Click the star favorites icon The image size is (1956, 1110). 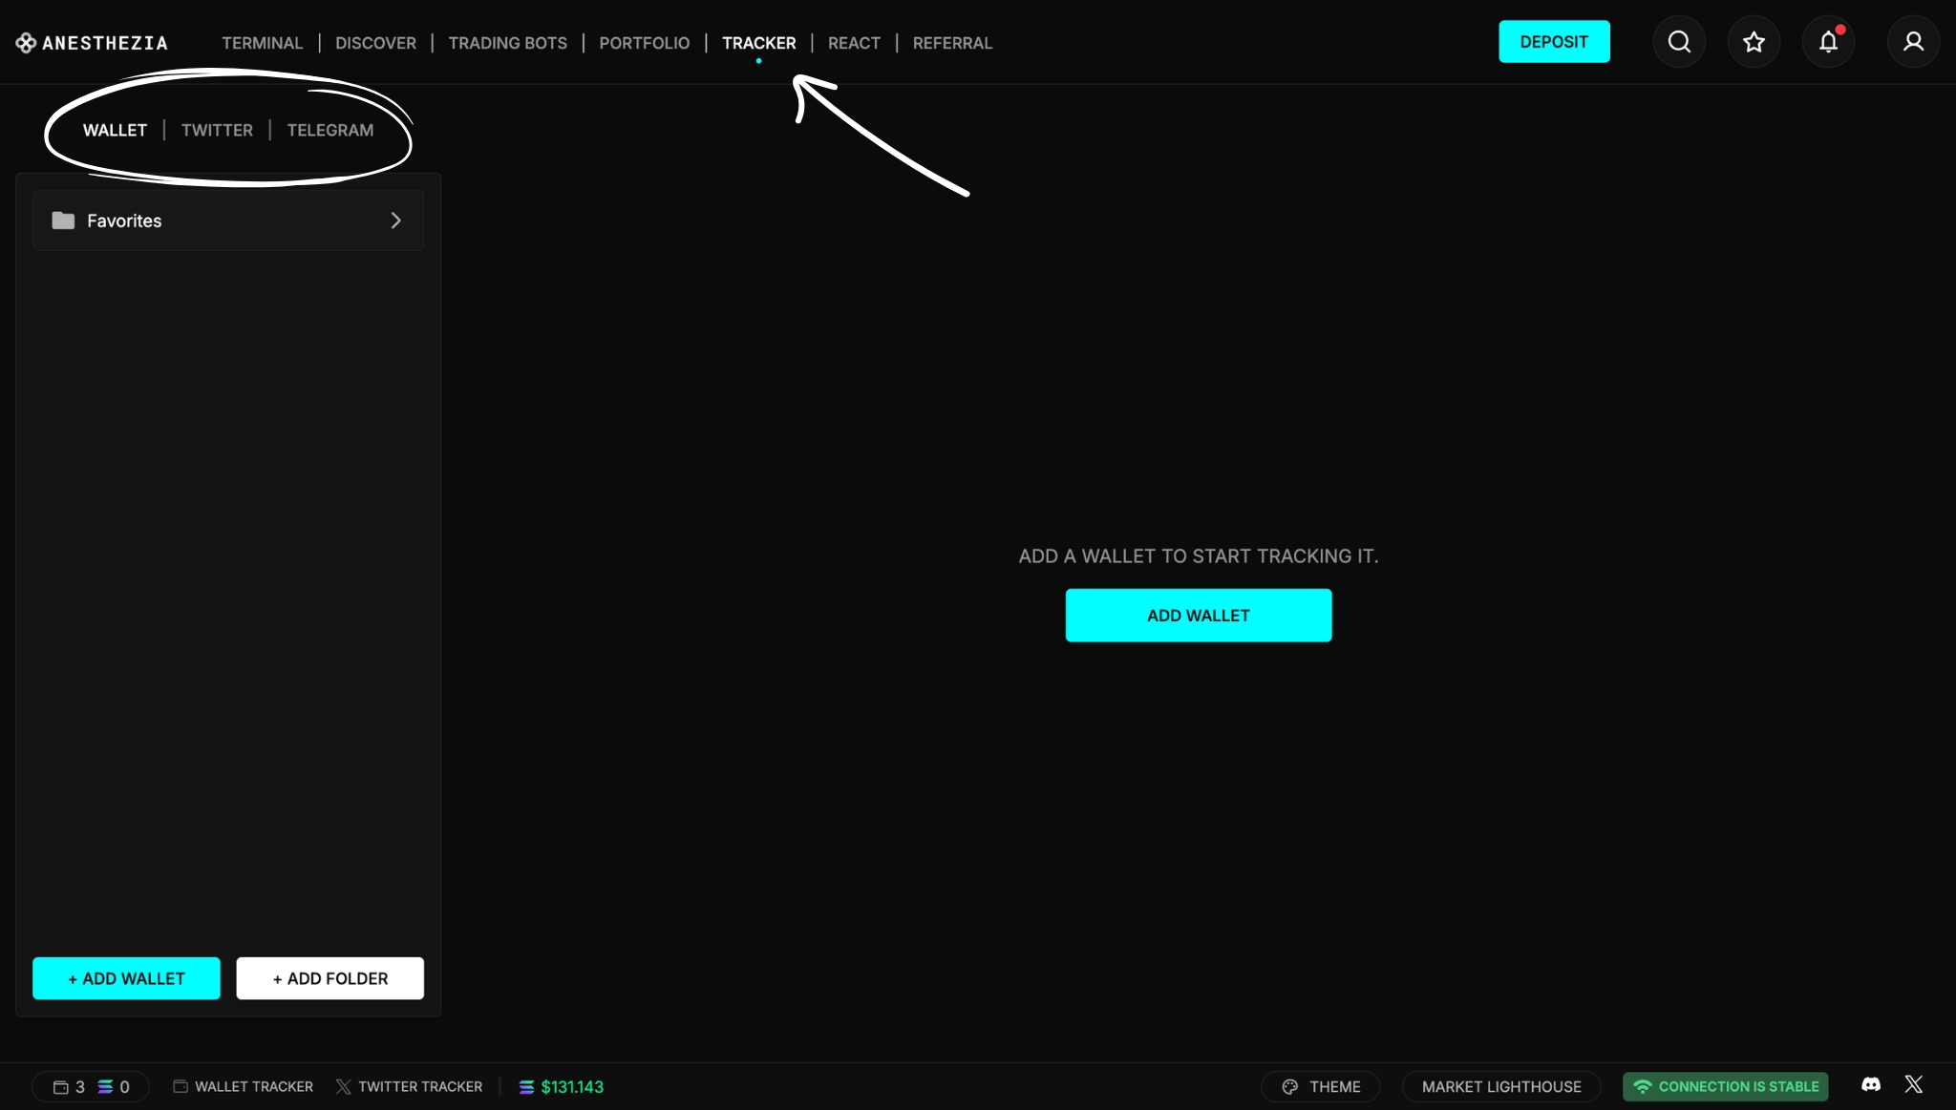(1754, 42)
